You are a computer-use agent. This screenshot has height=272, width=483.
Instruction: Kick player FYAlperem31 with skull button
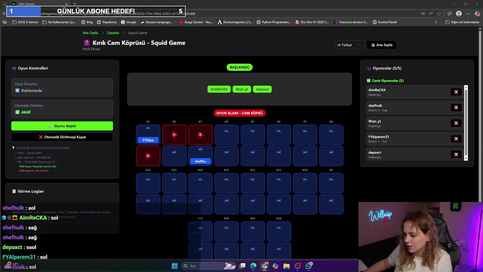click(456, 139)
